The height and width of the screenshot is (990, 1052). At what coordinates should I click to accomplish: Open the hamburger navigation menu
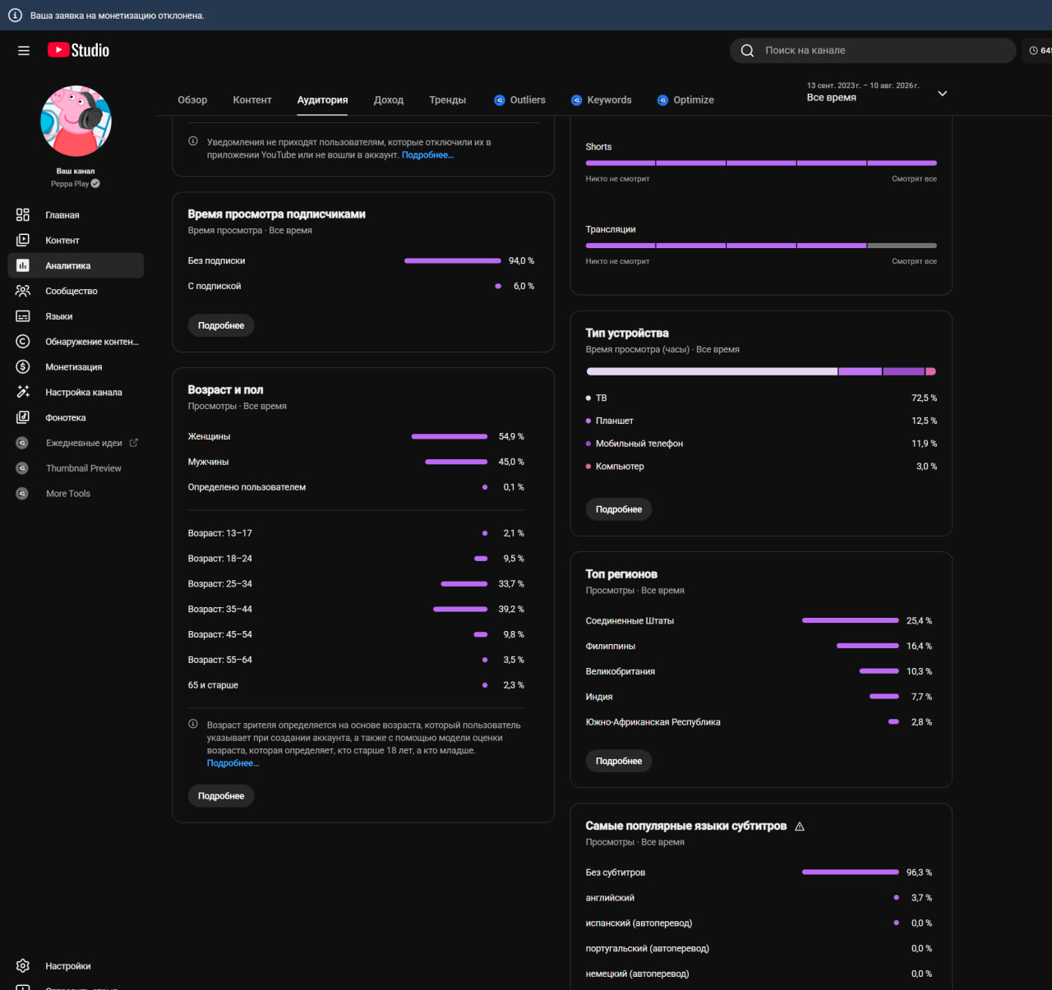click(x=24, y=50)
